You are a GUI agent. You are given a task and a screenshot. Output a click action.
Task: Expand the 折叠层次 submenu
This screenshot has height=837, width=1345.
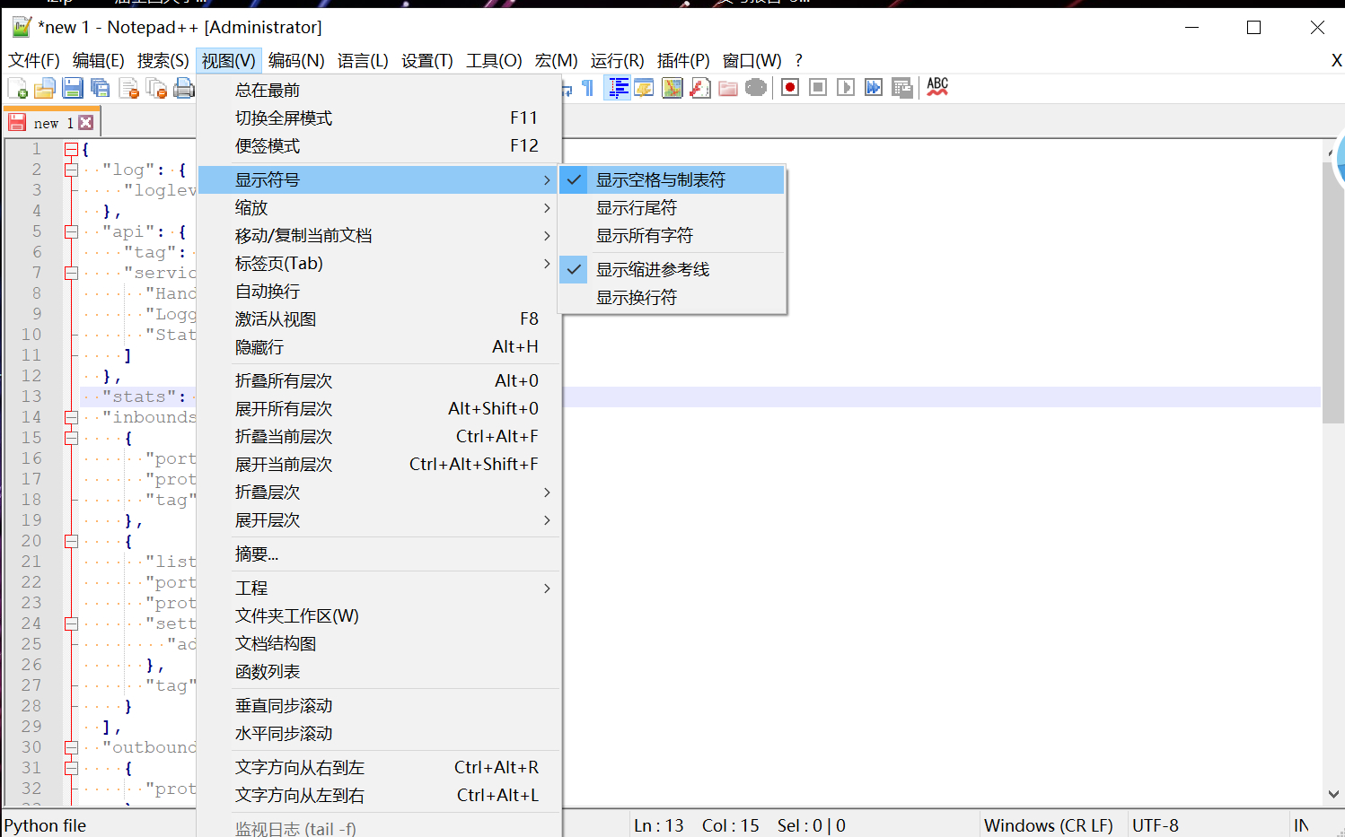tap(379, 492)
